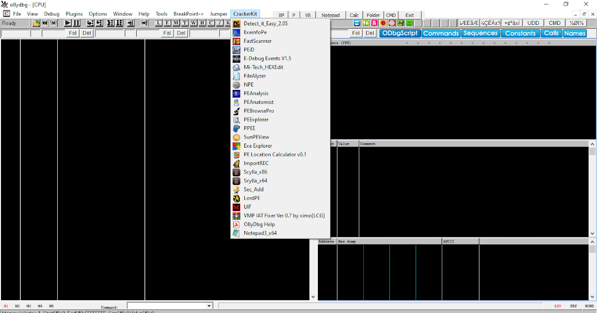This screenshot has width=597, height=313.
Task: Click the Folder shortcut button
Action: 373,15
